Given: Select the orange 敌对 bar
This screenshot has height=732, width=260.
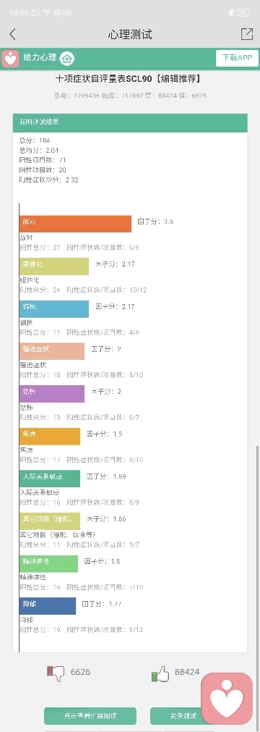Looking at the screenshot, I should click(x=76, y=224).
